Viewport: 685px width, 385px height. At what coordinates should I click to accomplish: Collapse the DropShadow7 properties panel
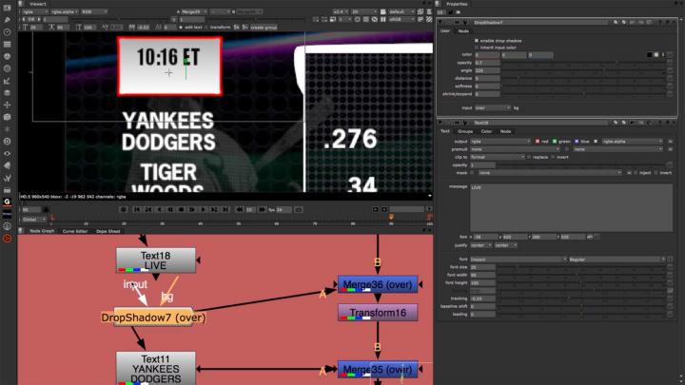(x=440, y=22)
